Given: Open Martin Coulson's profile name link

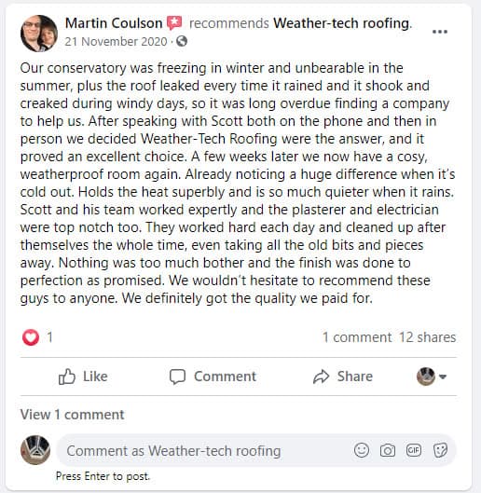Looking at the screenshot, I should tap(114, 23).
